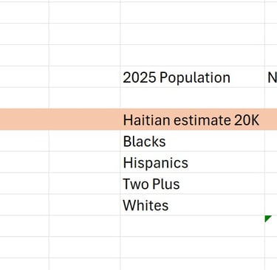
Task: Select cell immediately right of Blacks
Action: pyautogui.click(x=271, y=141)
